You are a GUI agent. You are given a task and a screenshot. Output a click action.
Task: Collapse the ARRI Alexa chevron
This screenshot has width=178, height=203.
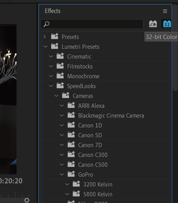click(x=62, y=106)
